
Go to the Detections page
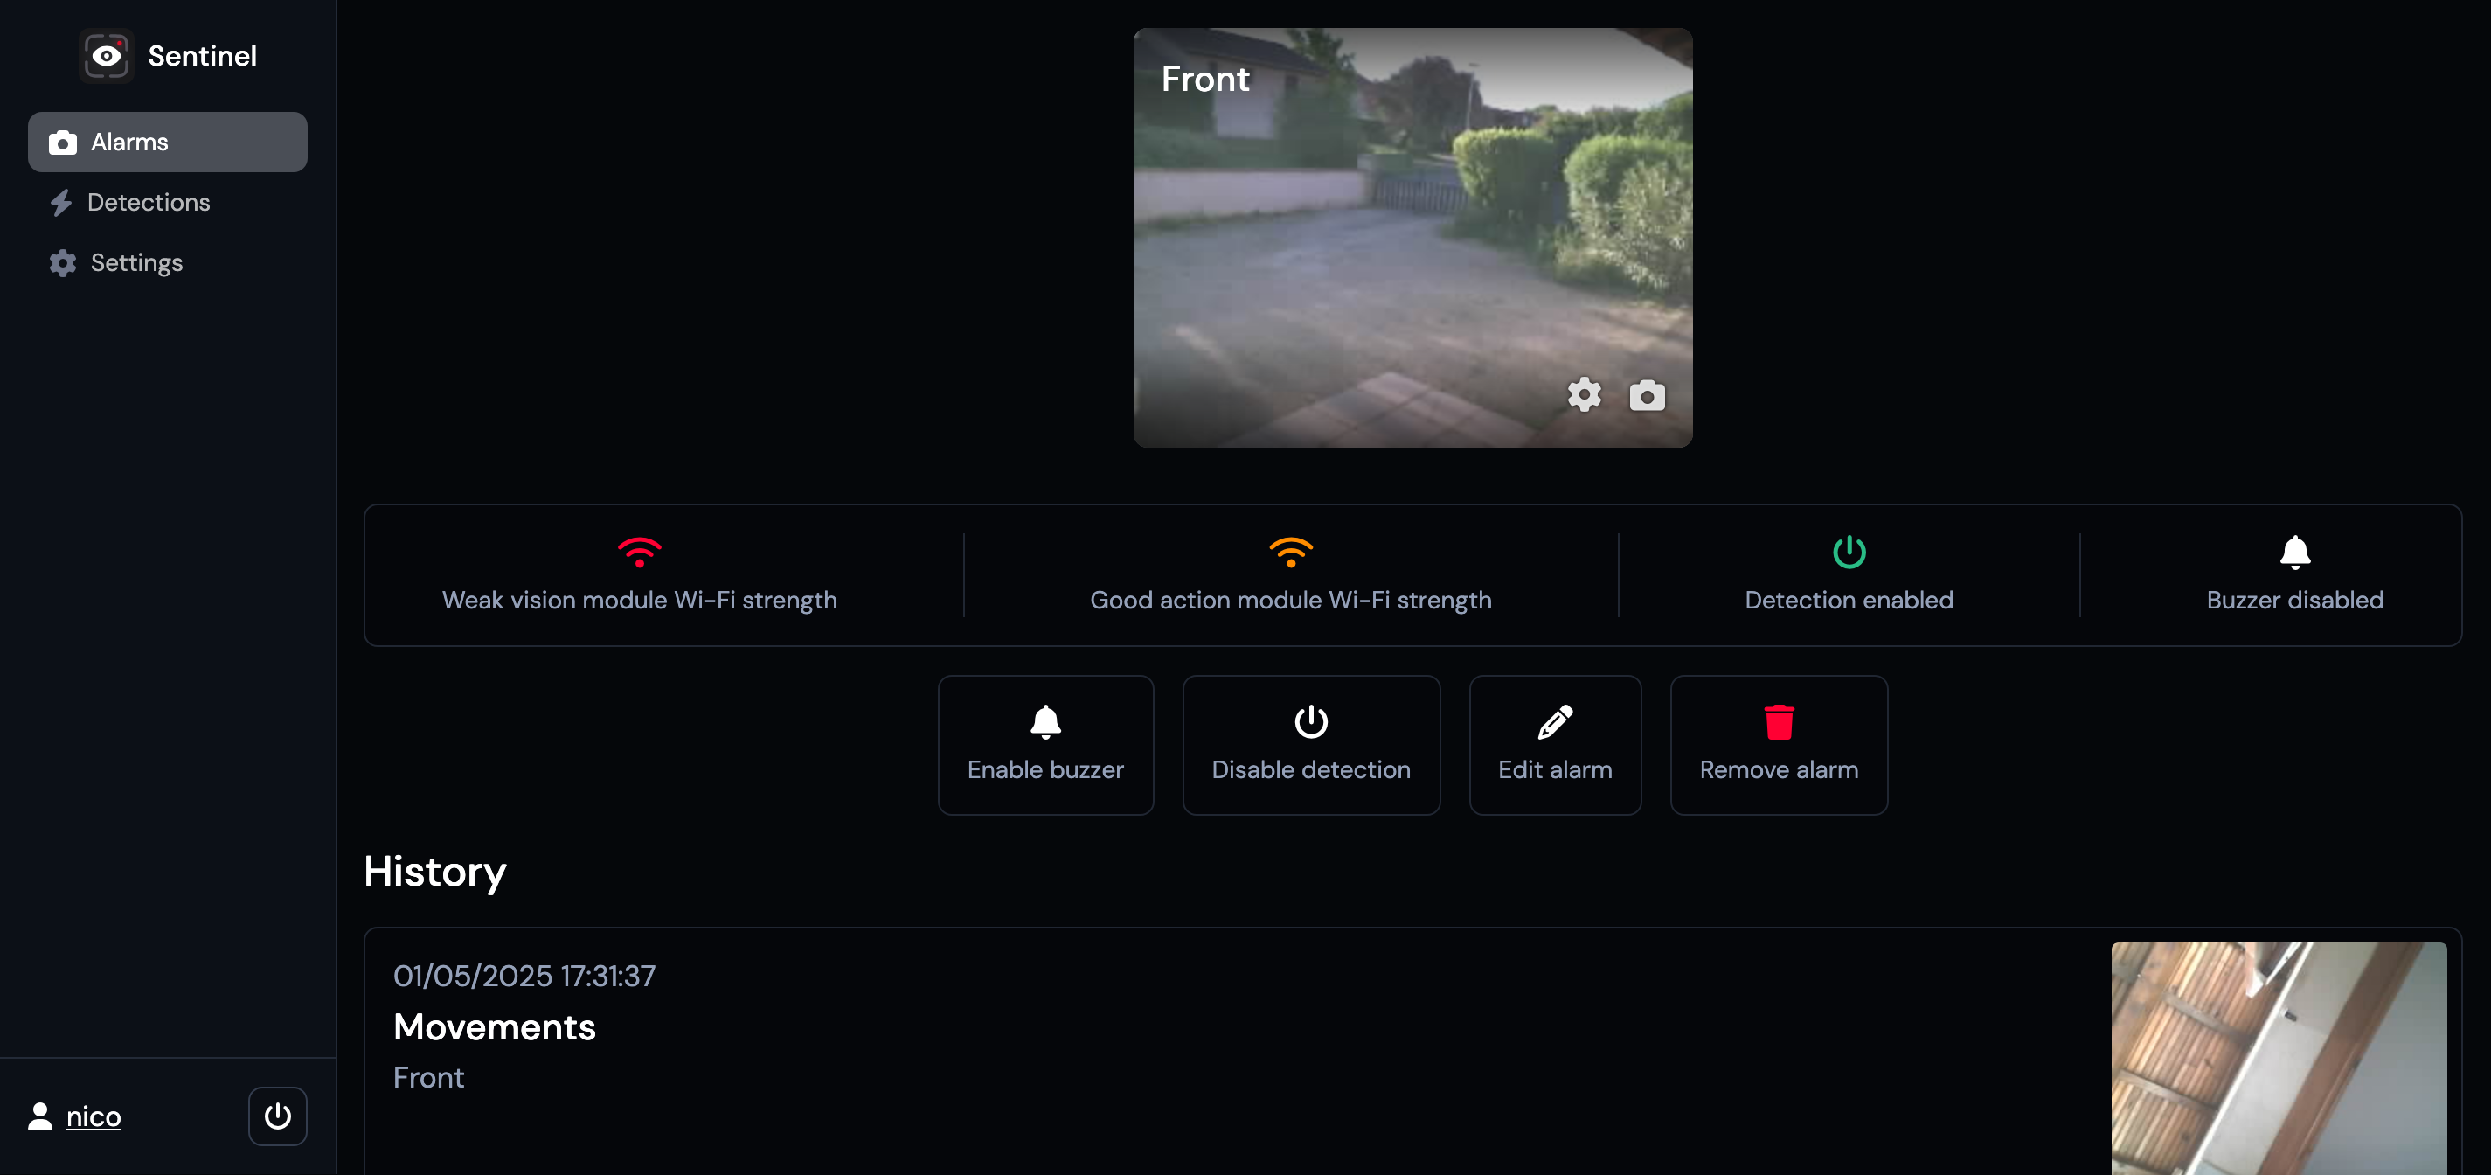click(x=148, y=202)
